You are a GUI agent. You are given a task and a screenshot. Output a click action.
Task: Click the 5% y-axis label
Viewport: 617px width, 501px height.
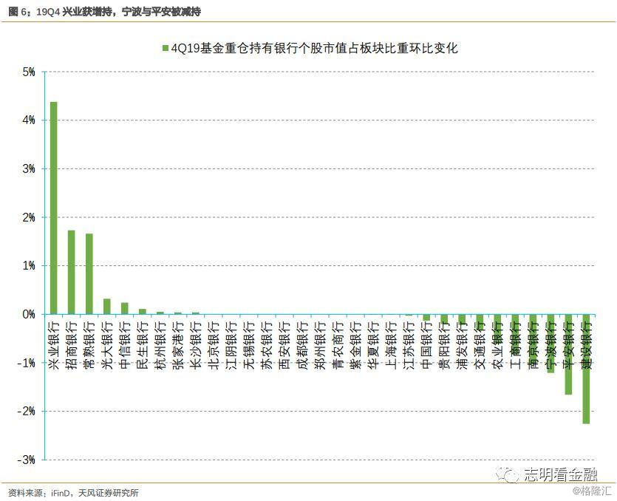point(29,72)
